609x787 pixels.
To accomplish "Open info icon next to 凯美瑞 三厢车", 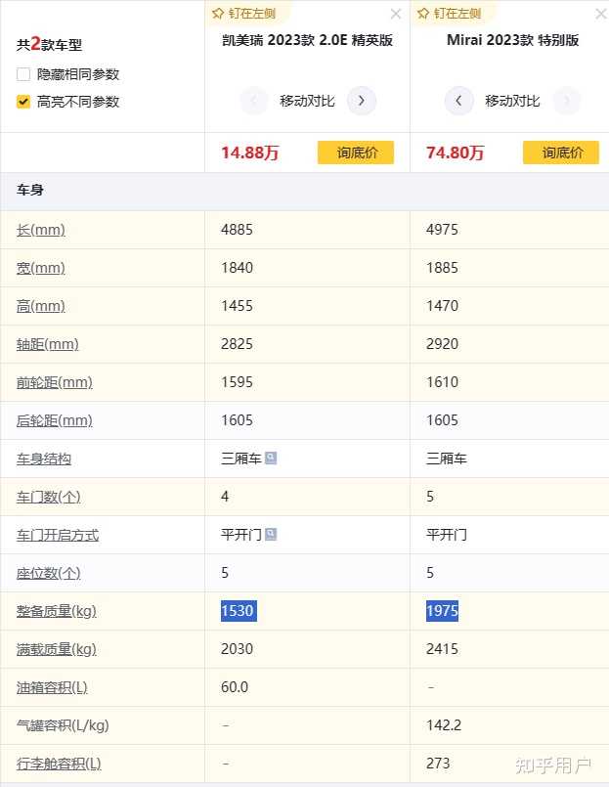I will coord(271,458).
